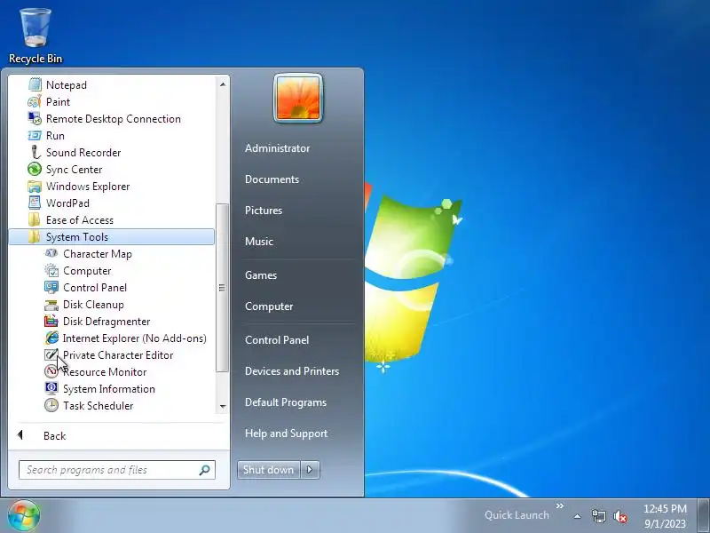The height and width of the screenshot is (533, 710).
Task: Click the WordPad document icon
Action: (x=35, y=203)
